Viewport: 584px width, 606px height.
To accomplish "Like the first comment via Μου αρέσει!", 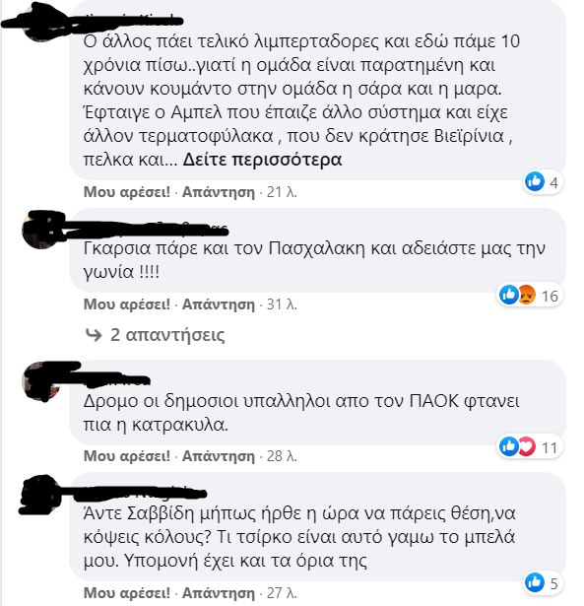I will click(x=127, y=192).
